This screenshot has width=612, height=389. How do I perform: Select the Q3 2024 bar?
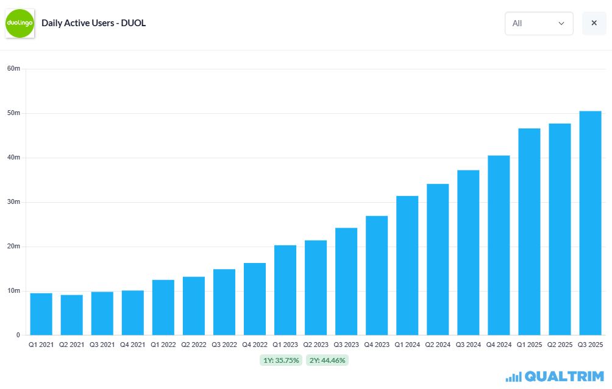coord(468,253)
